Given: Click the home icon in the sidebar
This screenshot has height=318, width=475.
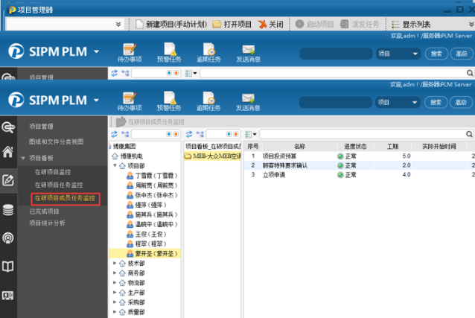Looking at the screenshot, I should [8, 152].
